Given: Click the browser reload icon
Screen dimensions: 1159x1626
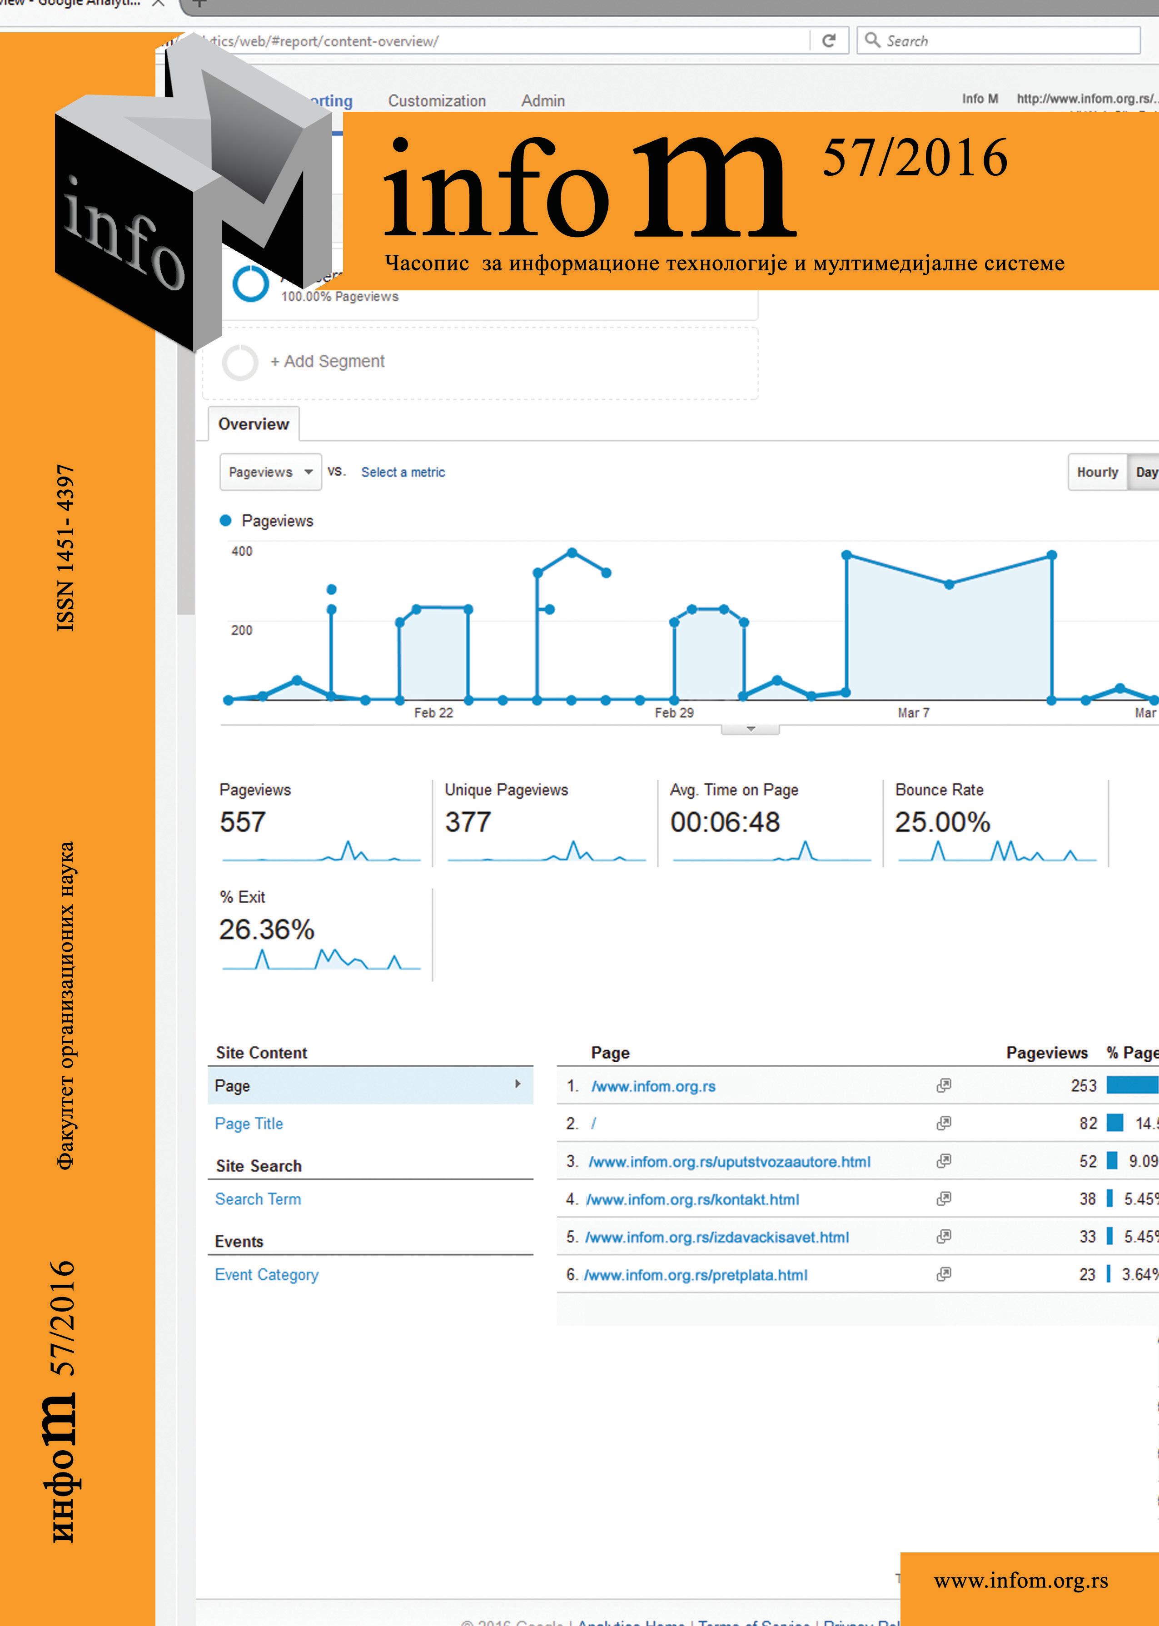Looking at the screenshot, I should pyautogui.click(x=829, y=41).
